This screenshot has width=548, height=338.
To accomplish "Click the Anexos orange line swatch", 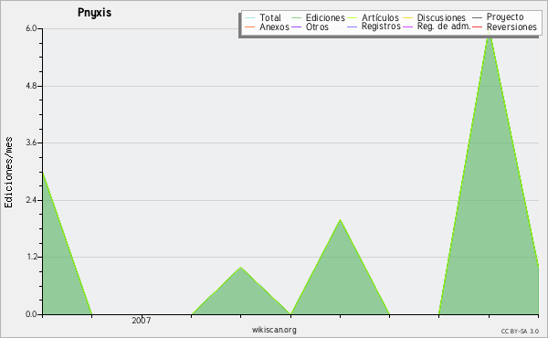I will click(250, 27).
